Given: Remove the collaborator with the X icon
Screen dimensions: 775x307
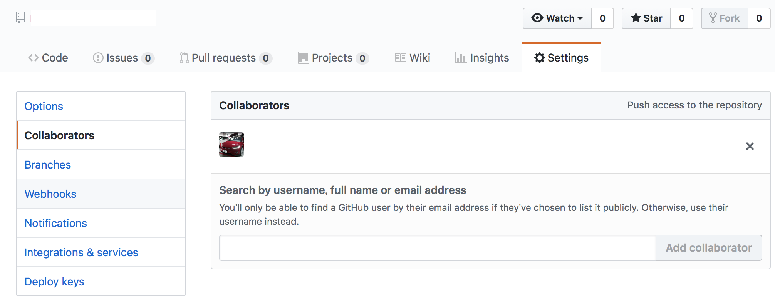Looking at the screenshot, I should click(x=750, y=146).
